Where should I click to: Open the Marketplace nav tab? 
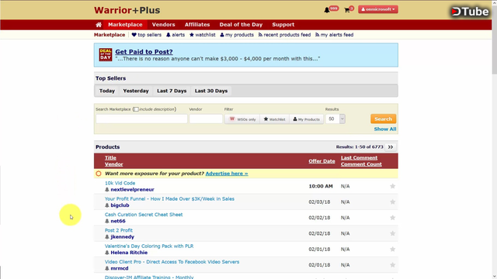[125, 25]
